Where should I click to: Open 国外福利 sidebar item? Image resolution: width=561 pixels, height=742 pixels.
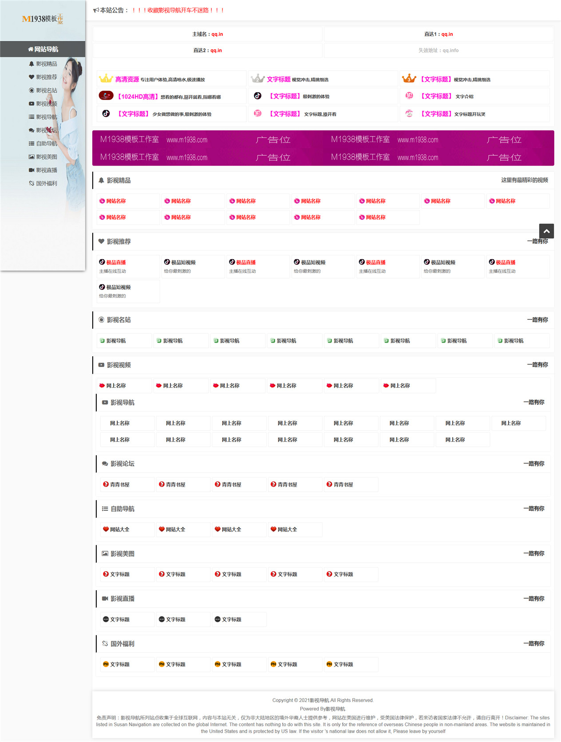pyautogui.click(x=43, y=183)
